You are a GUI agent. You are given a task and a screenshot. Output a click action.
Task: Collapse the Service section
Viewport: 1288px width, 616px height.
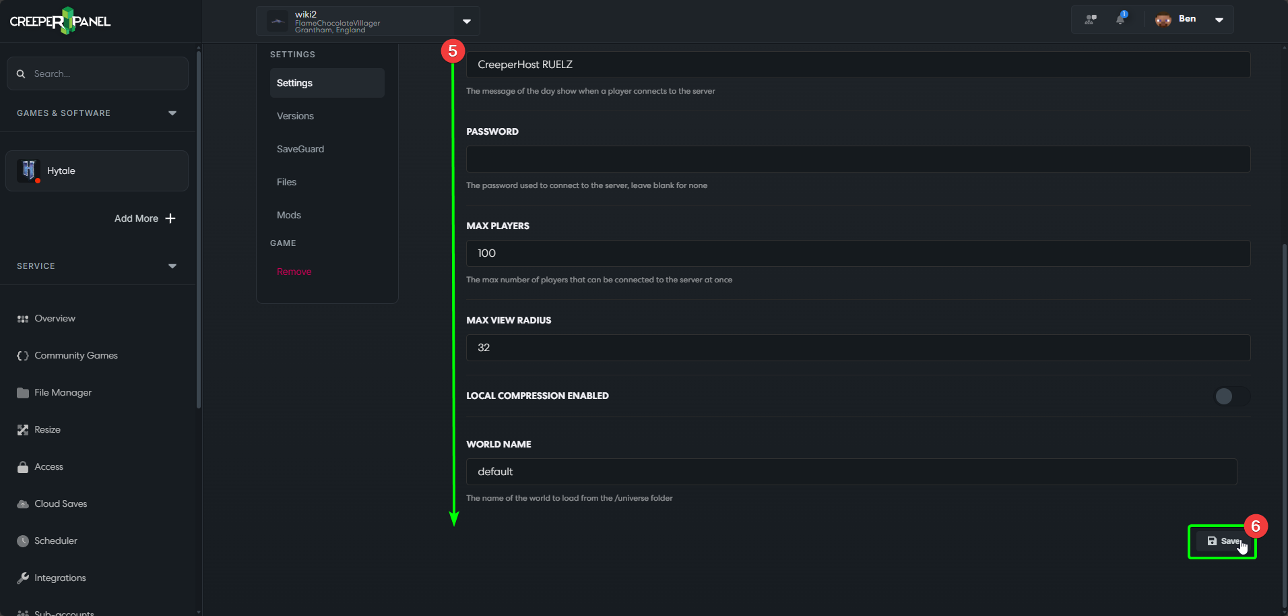click(172, 266)
